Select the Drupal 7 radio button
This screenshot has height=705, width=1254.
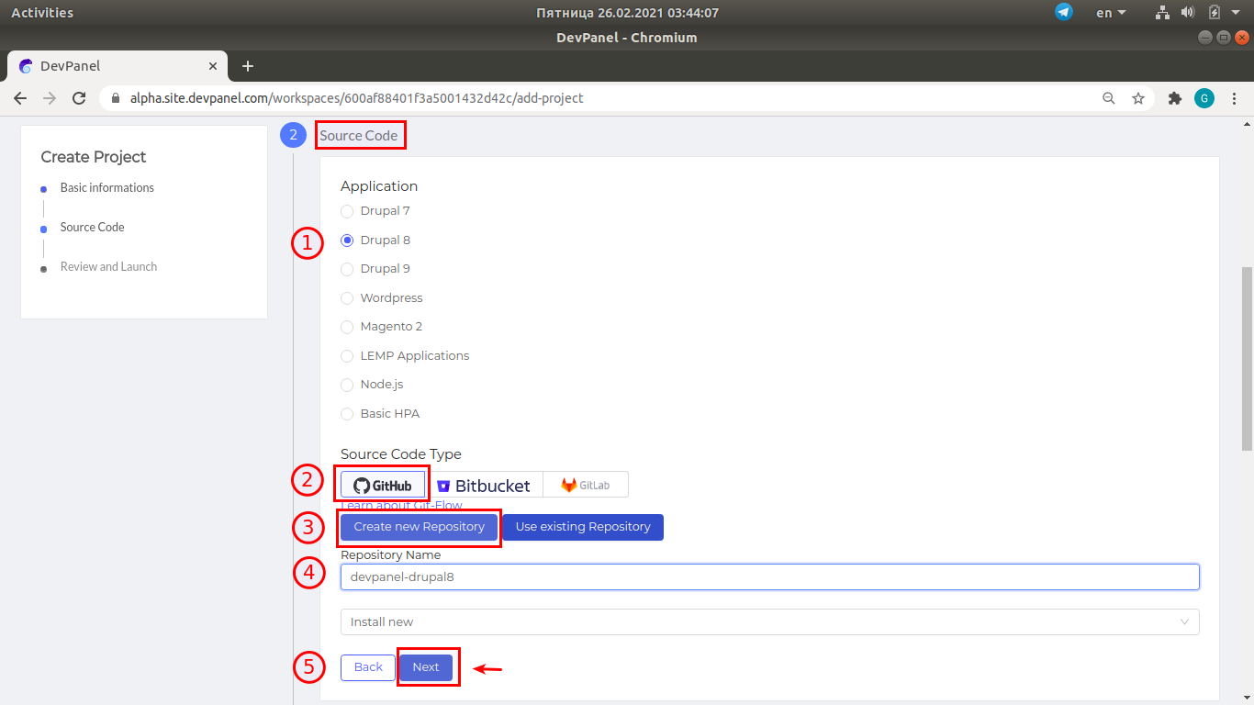coord(347,211)
